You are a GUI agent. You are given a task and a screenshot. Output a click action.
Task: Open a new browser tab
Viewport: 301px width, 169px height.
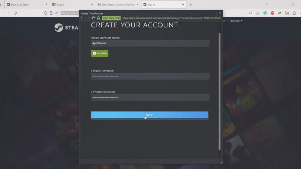click(191, 4)
